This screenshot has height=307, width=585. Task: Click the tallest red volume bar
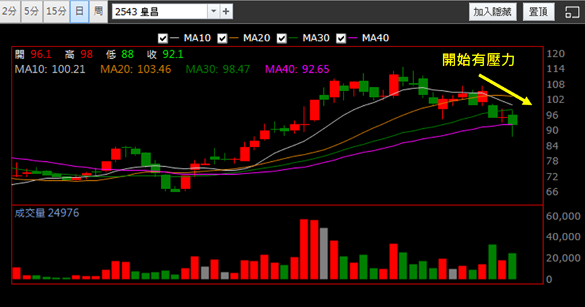tap(304, 250)
